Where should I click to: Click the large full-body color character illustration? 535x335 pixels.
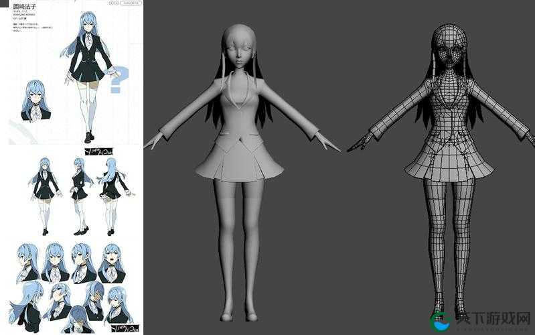(x=91, y=77)
